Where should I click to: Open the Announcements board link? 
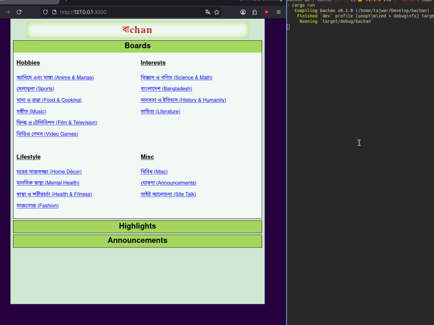[x=168, y=183]
